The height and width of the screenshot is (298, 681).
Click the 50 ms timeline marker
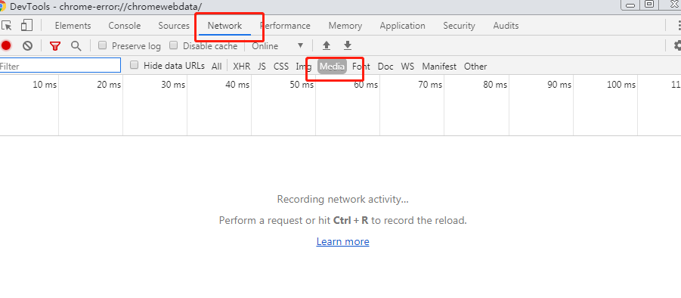click(302, 85)
